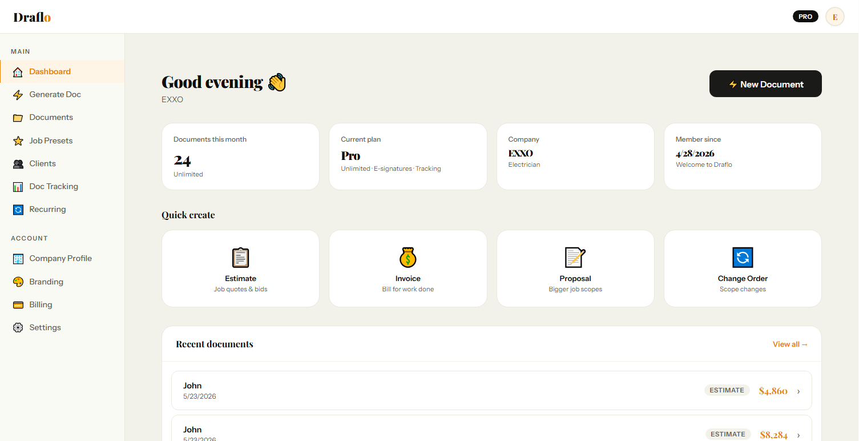Image resolution: width=859 pixels, height=441 pixels.
Task: Open Job Presets in sidebar
Action: 62,141
